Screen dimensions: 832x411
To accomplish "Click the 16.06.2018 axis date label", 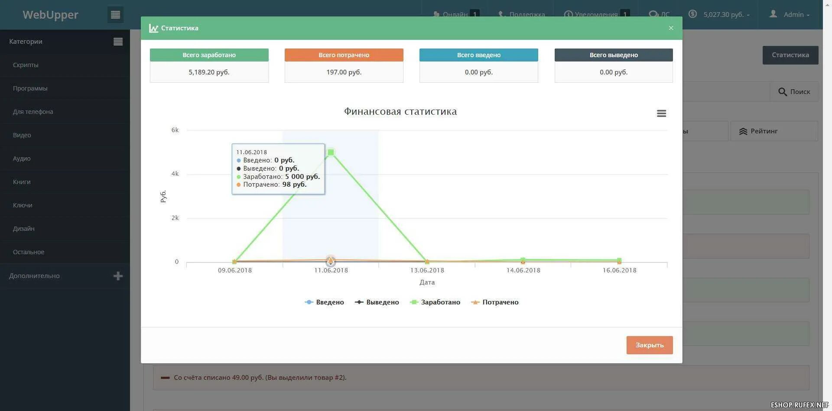I will click(x=619, y=270).
